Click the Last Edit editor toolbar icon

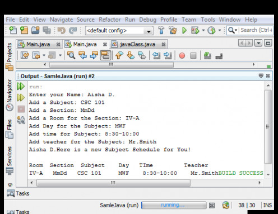click(x=25, y=55)
